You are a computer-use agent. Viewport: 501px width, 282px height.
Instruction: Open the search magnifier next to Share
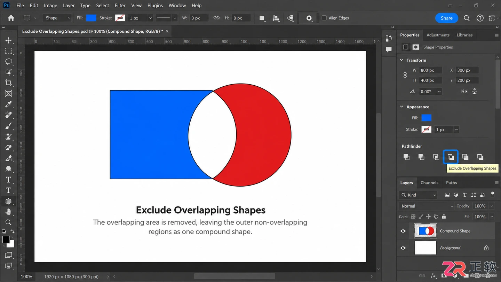pyautogui.click(x=467, y=18)
